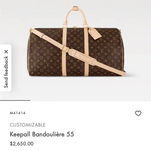The height and width of the screenshot is (151, 151).
Task: Jump ahead on the light image progress track
Action: (91, 100)
